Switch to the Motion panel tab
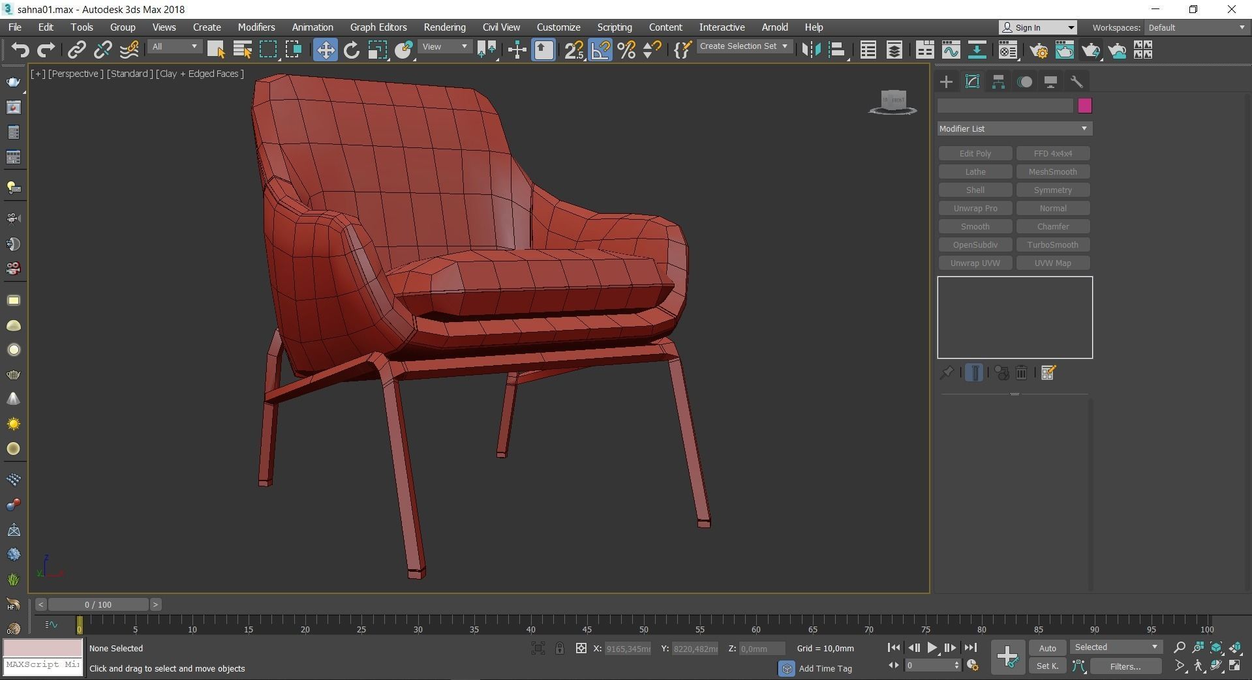The width and height of the screenshot is (1252, 680). pos(1025,82)
